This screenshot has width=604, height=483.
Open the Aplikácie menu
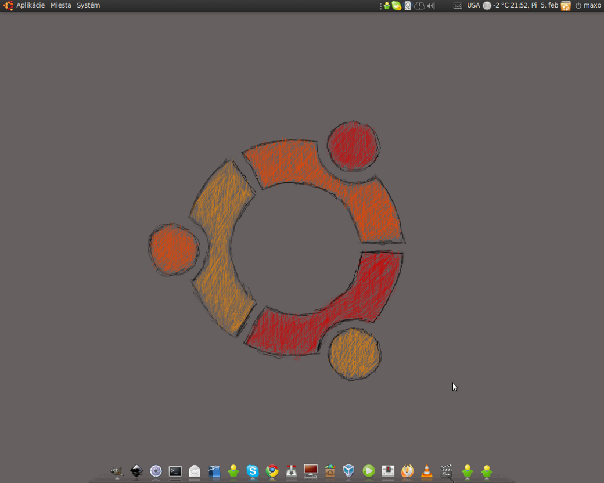(x=30, y=5)
